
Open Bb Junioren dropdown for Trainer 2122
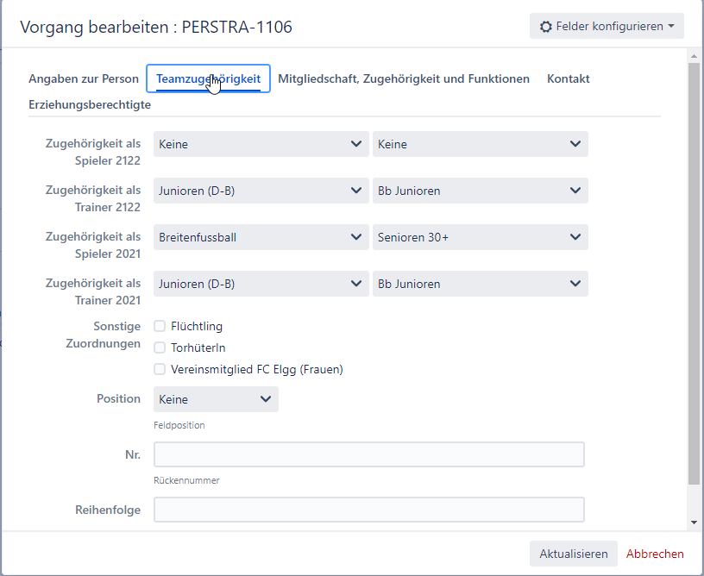480,191
